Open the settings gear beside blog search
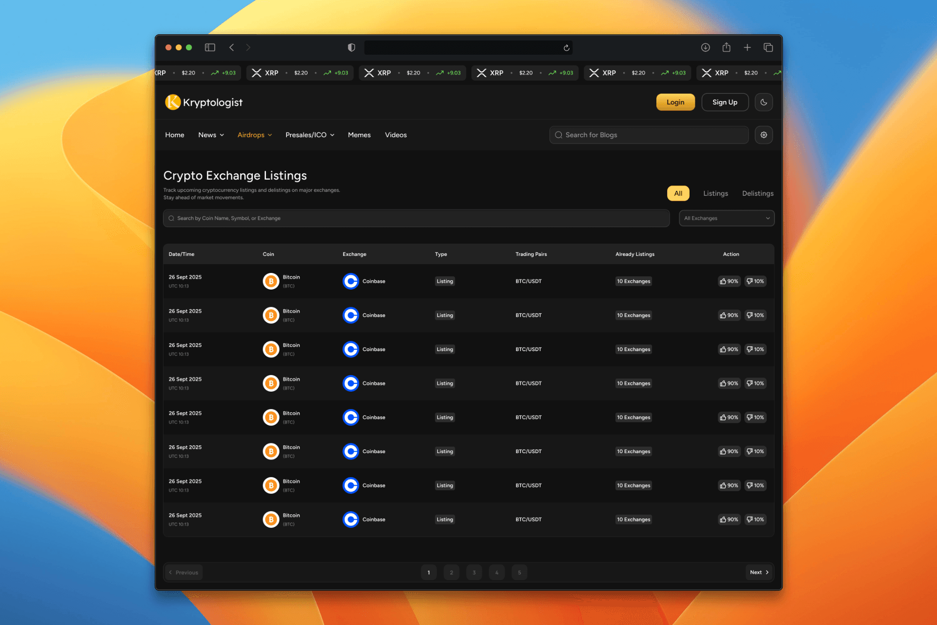Viewport: 937px width, 625px height. tap(764, 135)
